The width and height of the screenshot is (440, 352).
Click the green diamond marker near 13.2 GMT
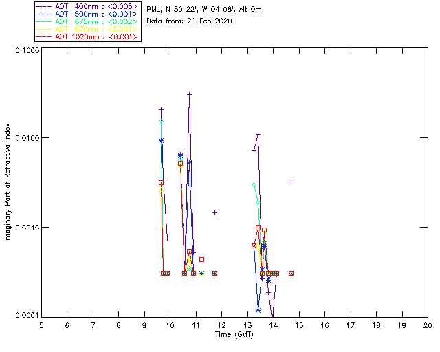pos(254,184)
